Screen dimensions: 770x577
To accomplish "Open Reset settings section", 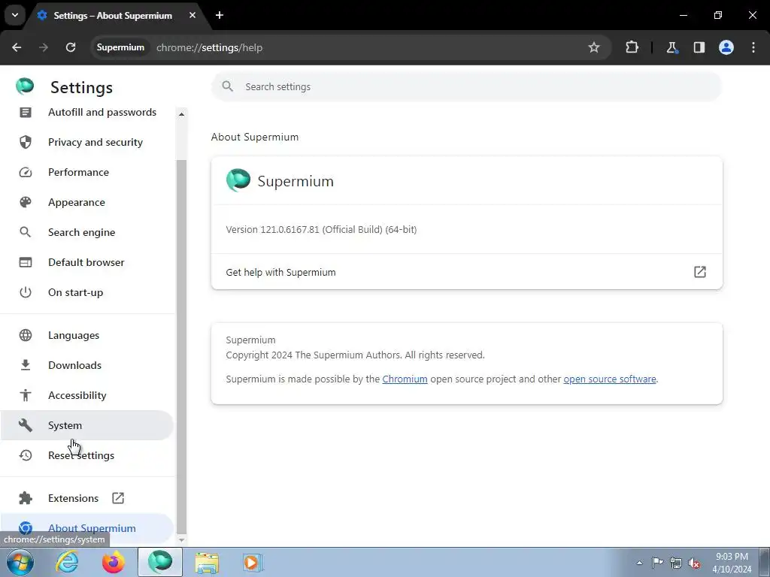I will pyautogui.click(x=87, y=455).
